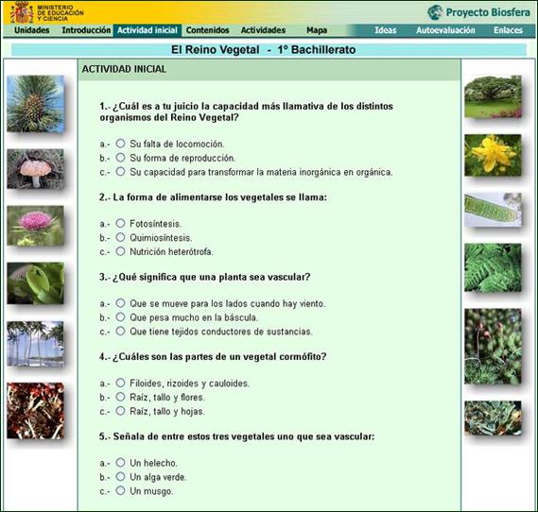Open the Unidades menu item
Image resolution: width=538 pixels, height=512 pixels.
click(x=32, y=30)
